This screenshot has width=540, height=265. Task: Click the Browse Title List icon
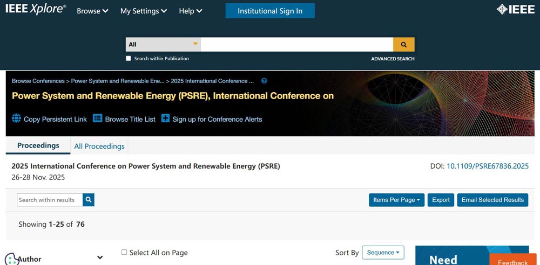pyautogui.click(x=97, y=118)
